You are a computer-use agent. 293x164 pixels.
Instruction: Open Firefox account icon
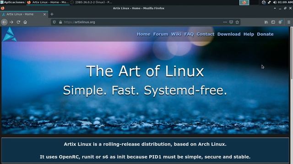[x=280, y=22]
